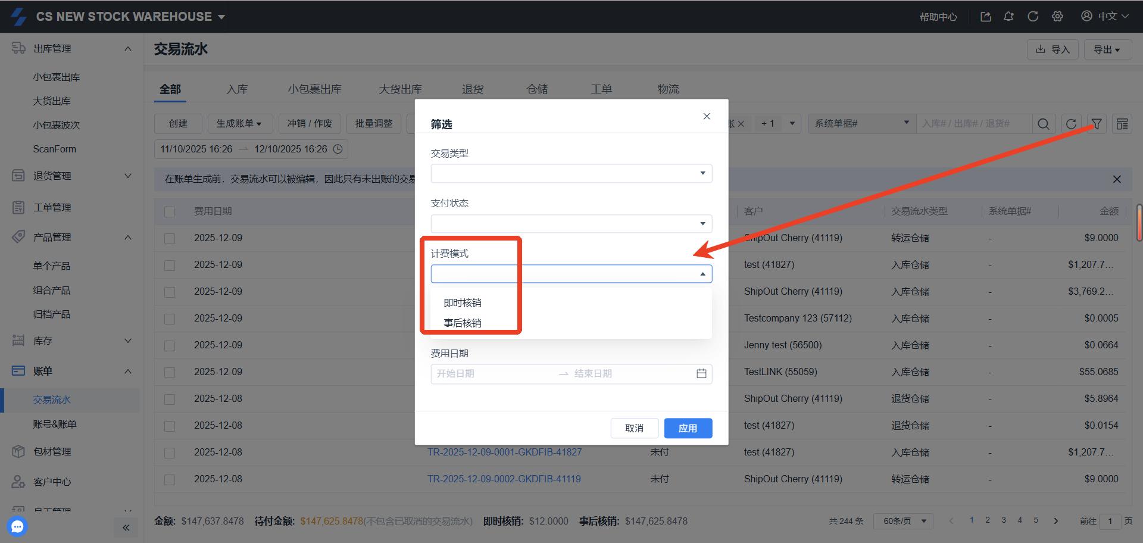Image resolution: width=1143 pixels, height=543 pixels.
Task: Open the 交易类型 dropdown
Action: tap(571, 173)
